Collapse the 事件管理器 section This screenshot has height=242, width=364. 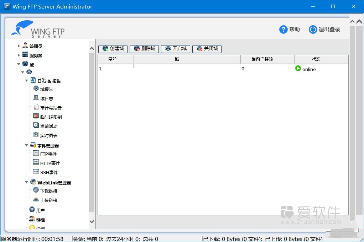26,145
